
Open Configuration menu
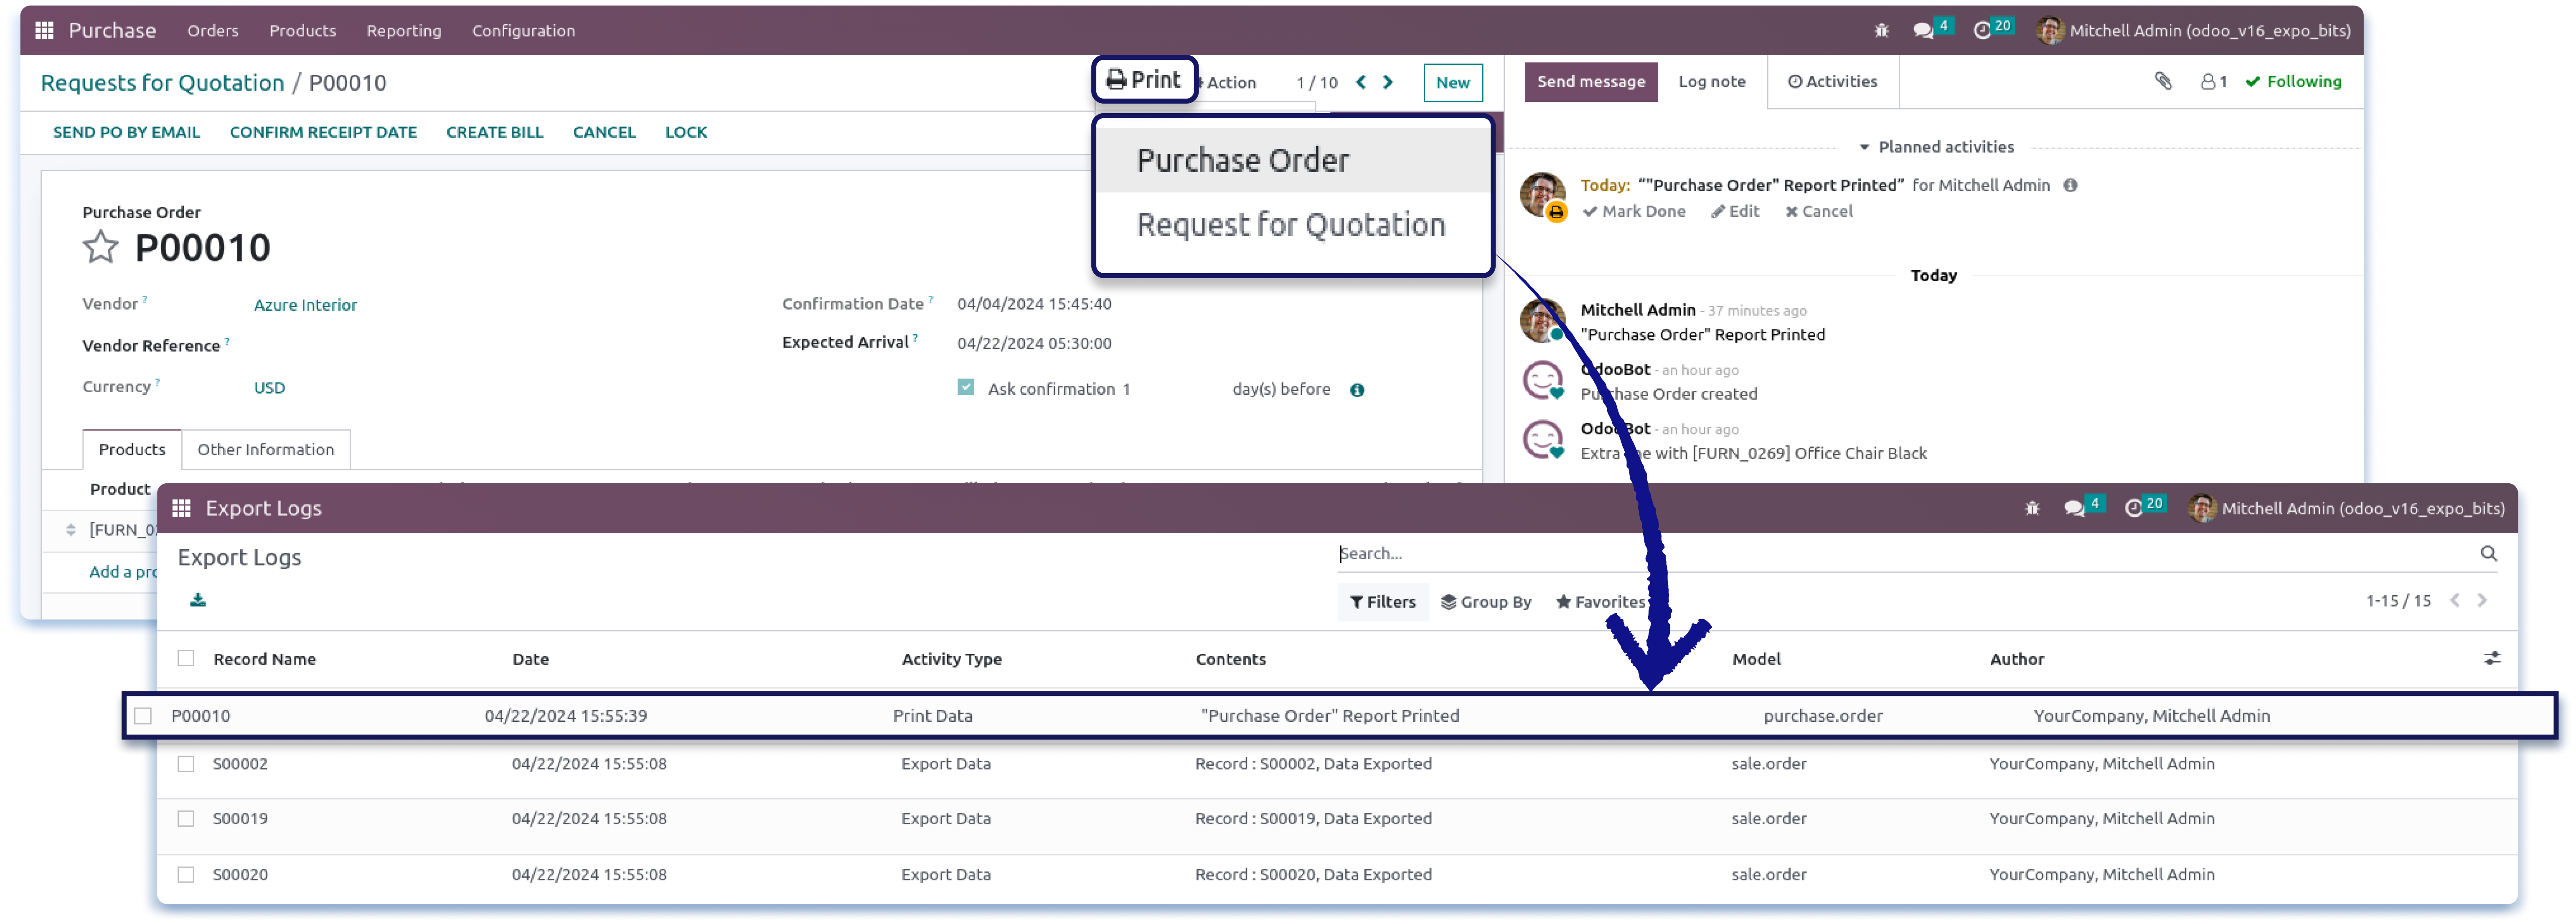point(524,31)
